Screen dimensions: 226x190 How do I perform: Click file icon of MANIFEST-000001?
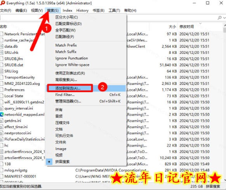click(2, 176)
